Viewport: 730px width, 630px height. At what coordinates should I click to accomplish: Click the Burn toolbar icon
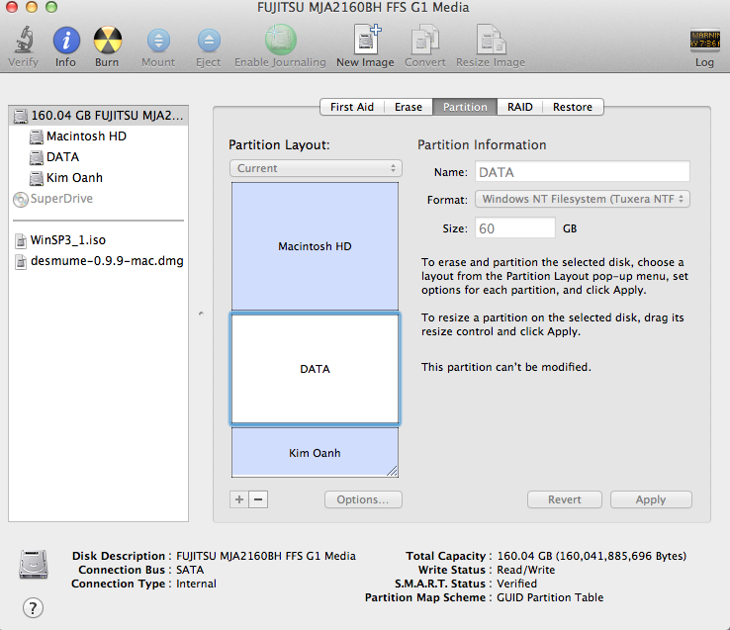[x=108, y=40]
